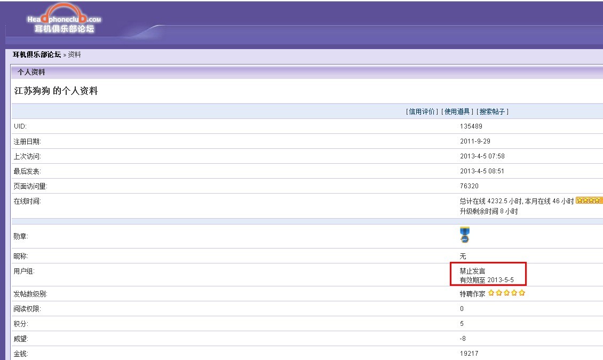Click the Headphoneclub forum logo
Viewport: 603px width, 360px height.
click(x=64, y=19)
